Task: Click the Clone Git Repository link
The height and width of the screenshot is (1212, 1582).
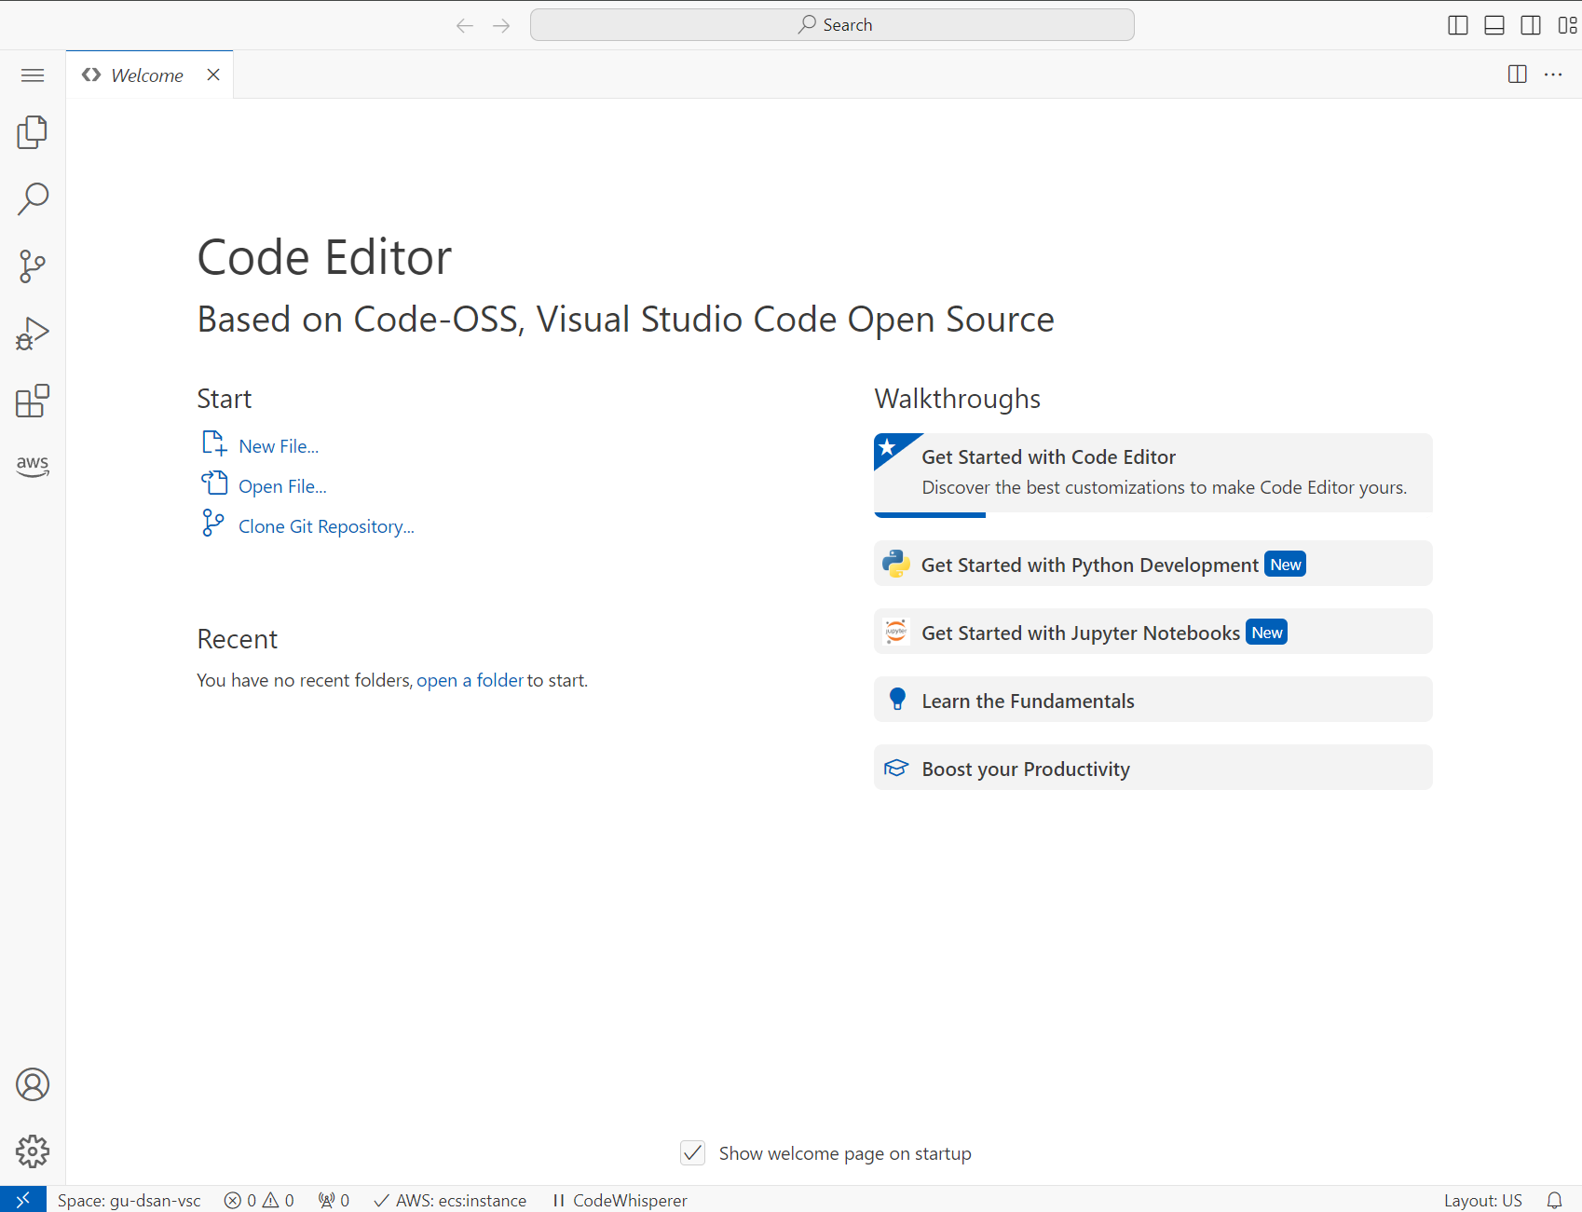Action: [x=326, y=526]
